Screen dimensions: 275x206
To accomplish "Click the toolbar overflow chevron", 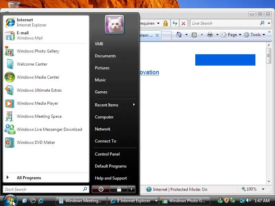I will pyautogui.click(x=269, y=32).
